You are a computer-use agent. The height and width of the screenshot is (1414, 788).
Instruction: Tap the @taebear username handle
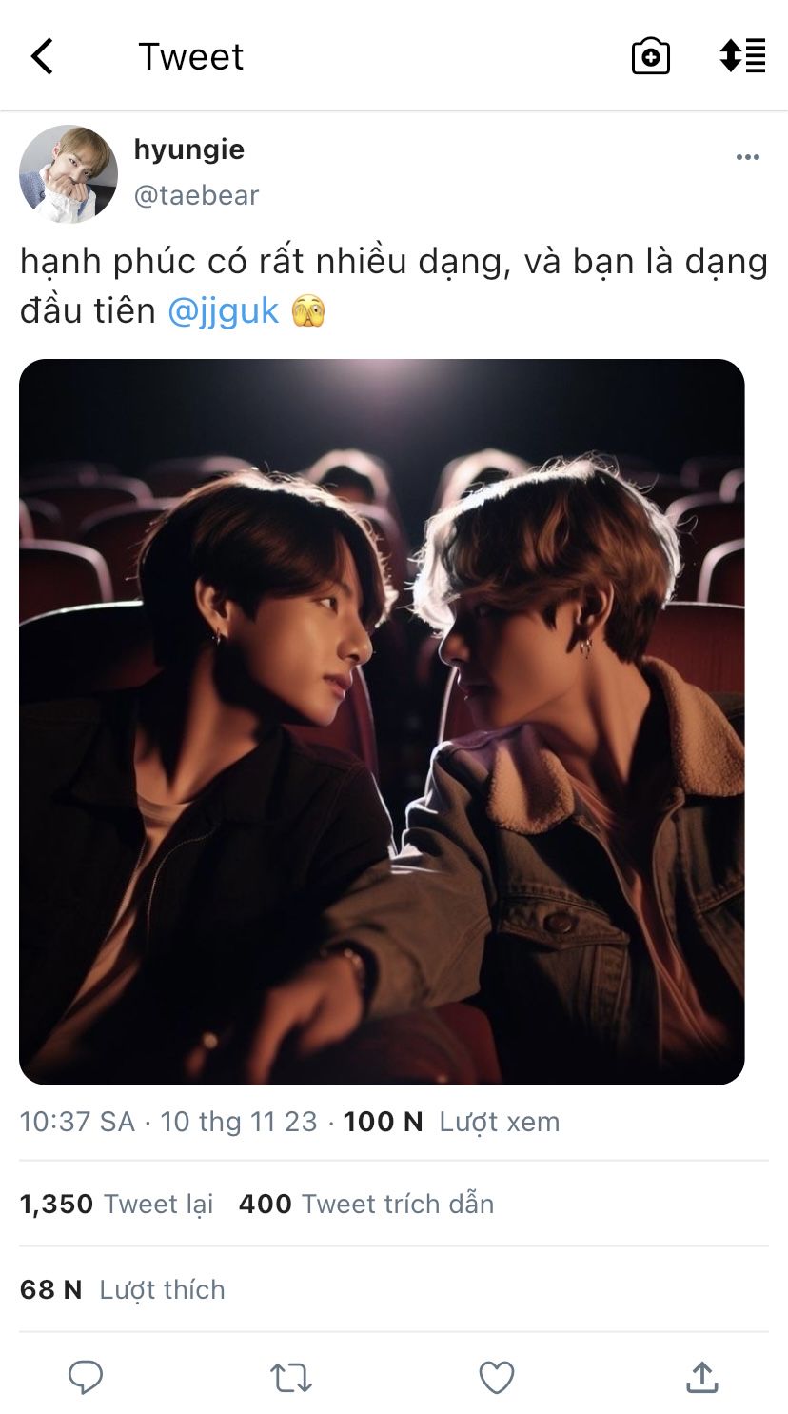point(196,195)
